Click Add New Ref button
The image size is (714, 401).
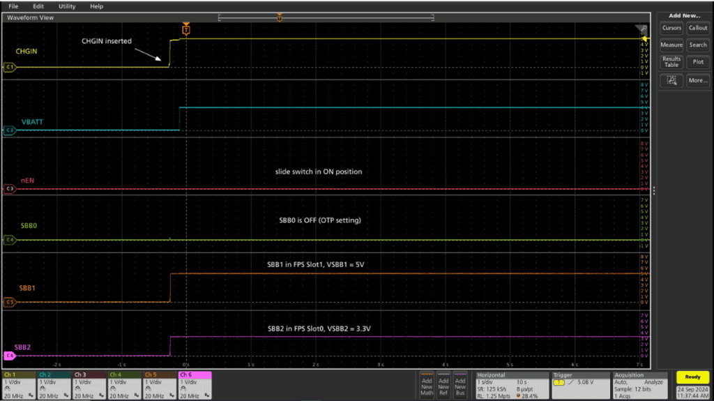pos(443,384)
